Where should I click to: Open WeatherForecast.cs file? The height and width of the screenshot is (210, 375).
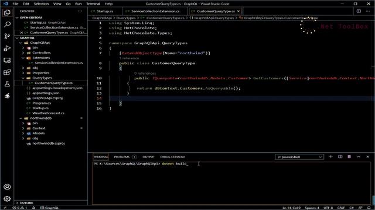coord(48,113)
